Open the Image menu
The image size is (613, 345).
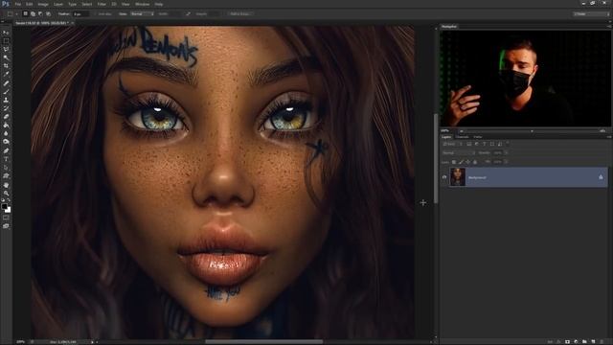43,4
